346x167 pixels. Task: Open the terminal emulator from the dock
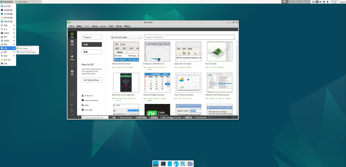coord(164,164)
